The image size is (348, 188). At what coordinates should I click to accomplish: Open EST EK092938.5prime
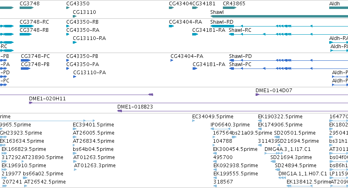[236, 166]
